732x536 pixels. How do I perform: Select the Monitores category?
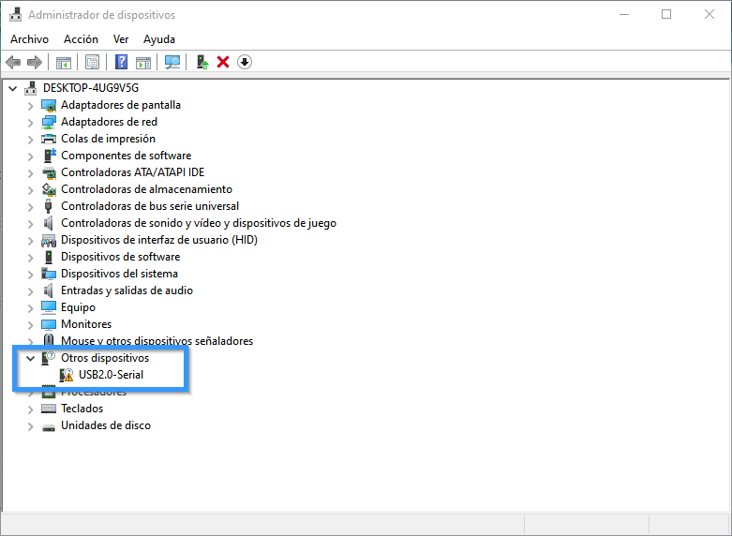pyautogui.click(x=86, y=324)
